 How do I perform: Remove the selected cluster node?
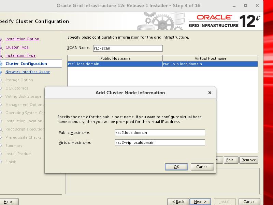coord(249,160)
